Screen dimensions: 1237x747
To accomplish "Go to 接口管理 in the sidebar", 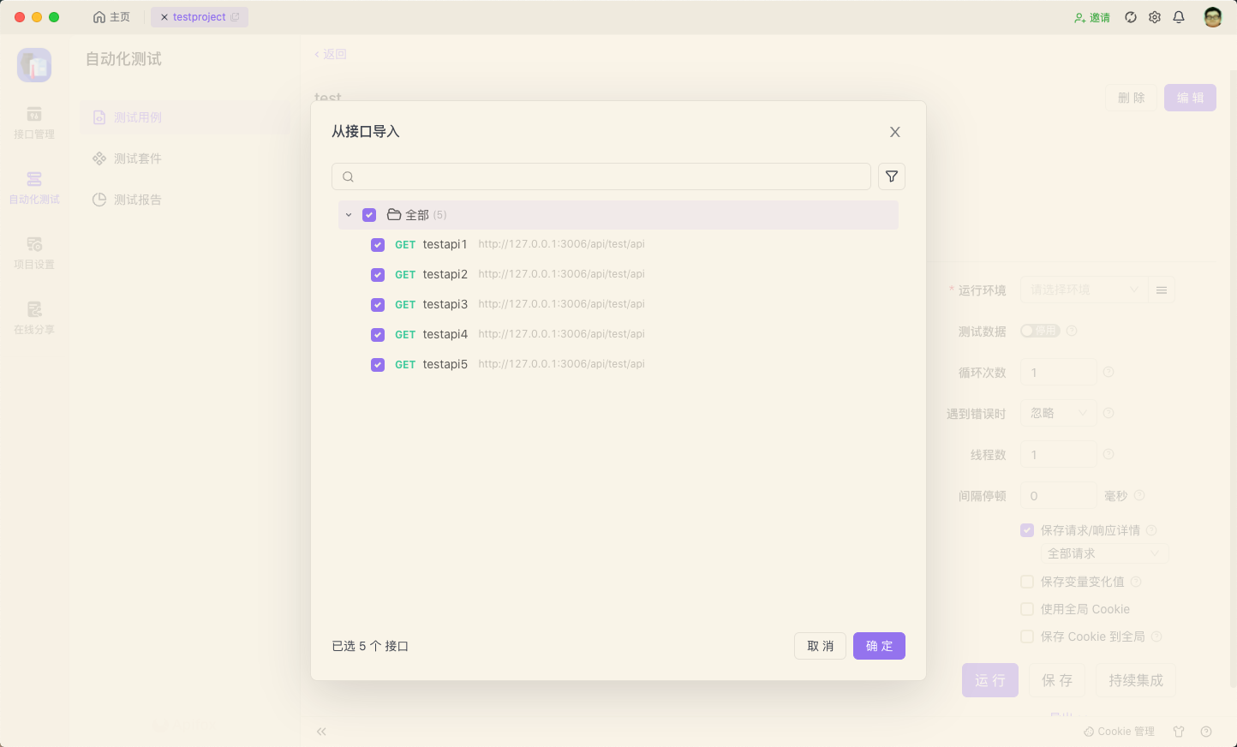I will point(34,123).
